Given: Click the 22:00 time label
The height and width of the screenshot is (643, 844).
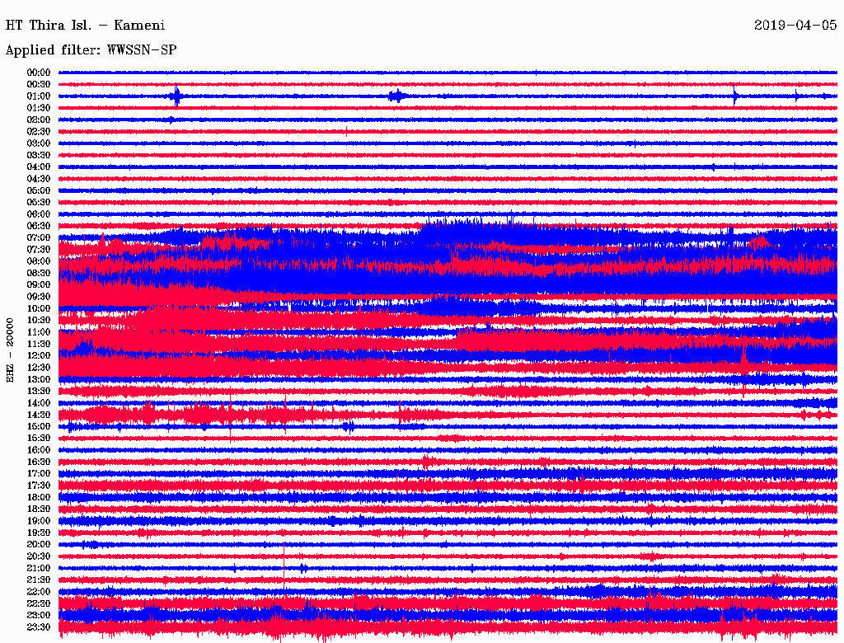Looking at the screenshot, I should point(39,592).
